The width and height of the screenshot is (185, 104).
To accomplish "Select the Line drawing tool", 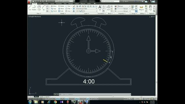I will pos(29,8).
